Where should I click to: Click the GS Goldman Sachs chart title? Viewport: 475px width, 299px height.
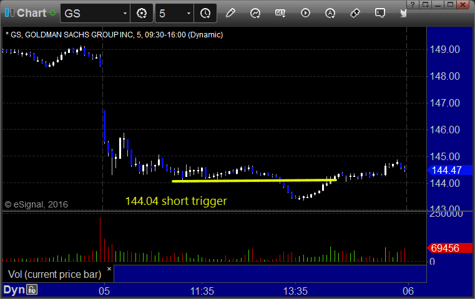[114, 35]
